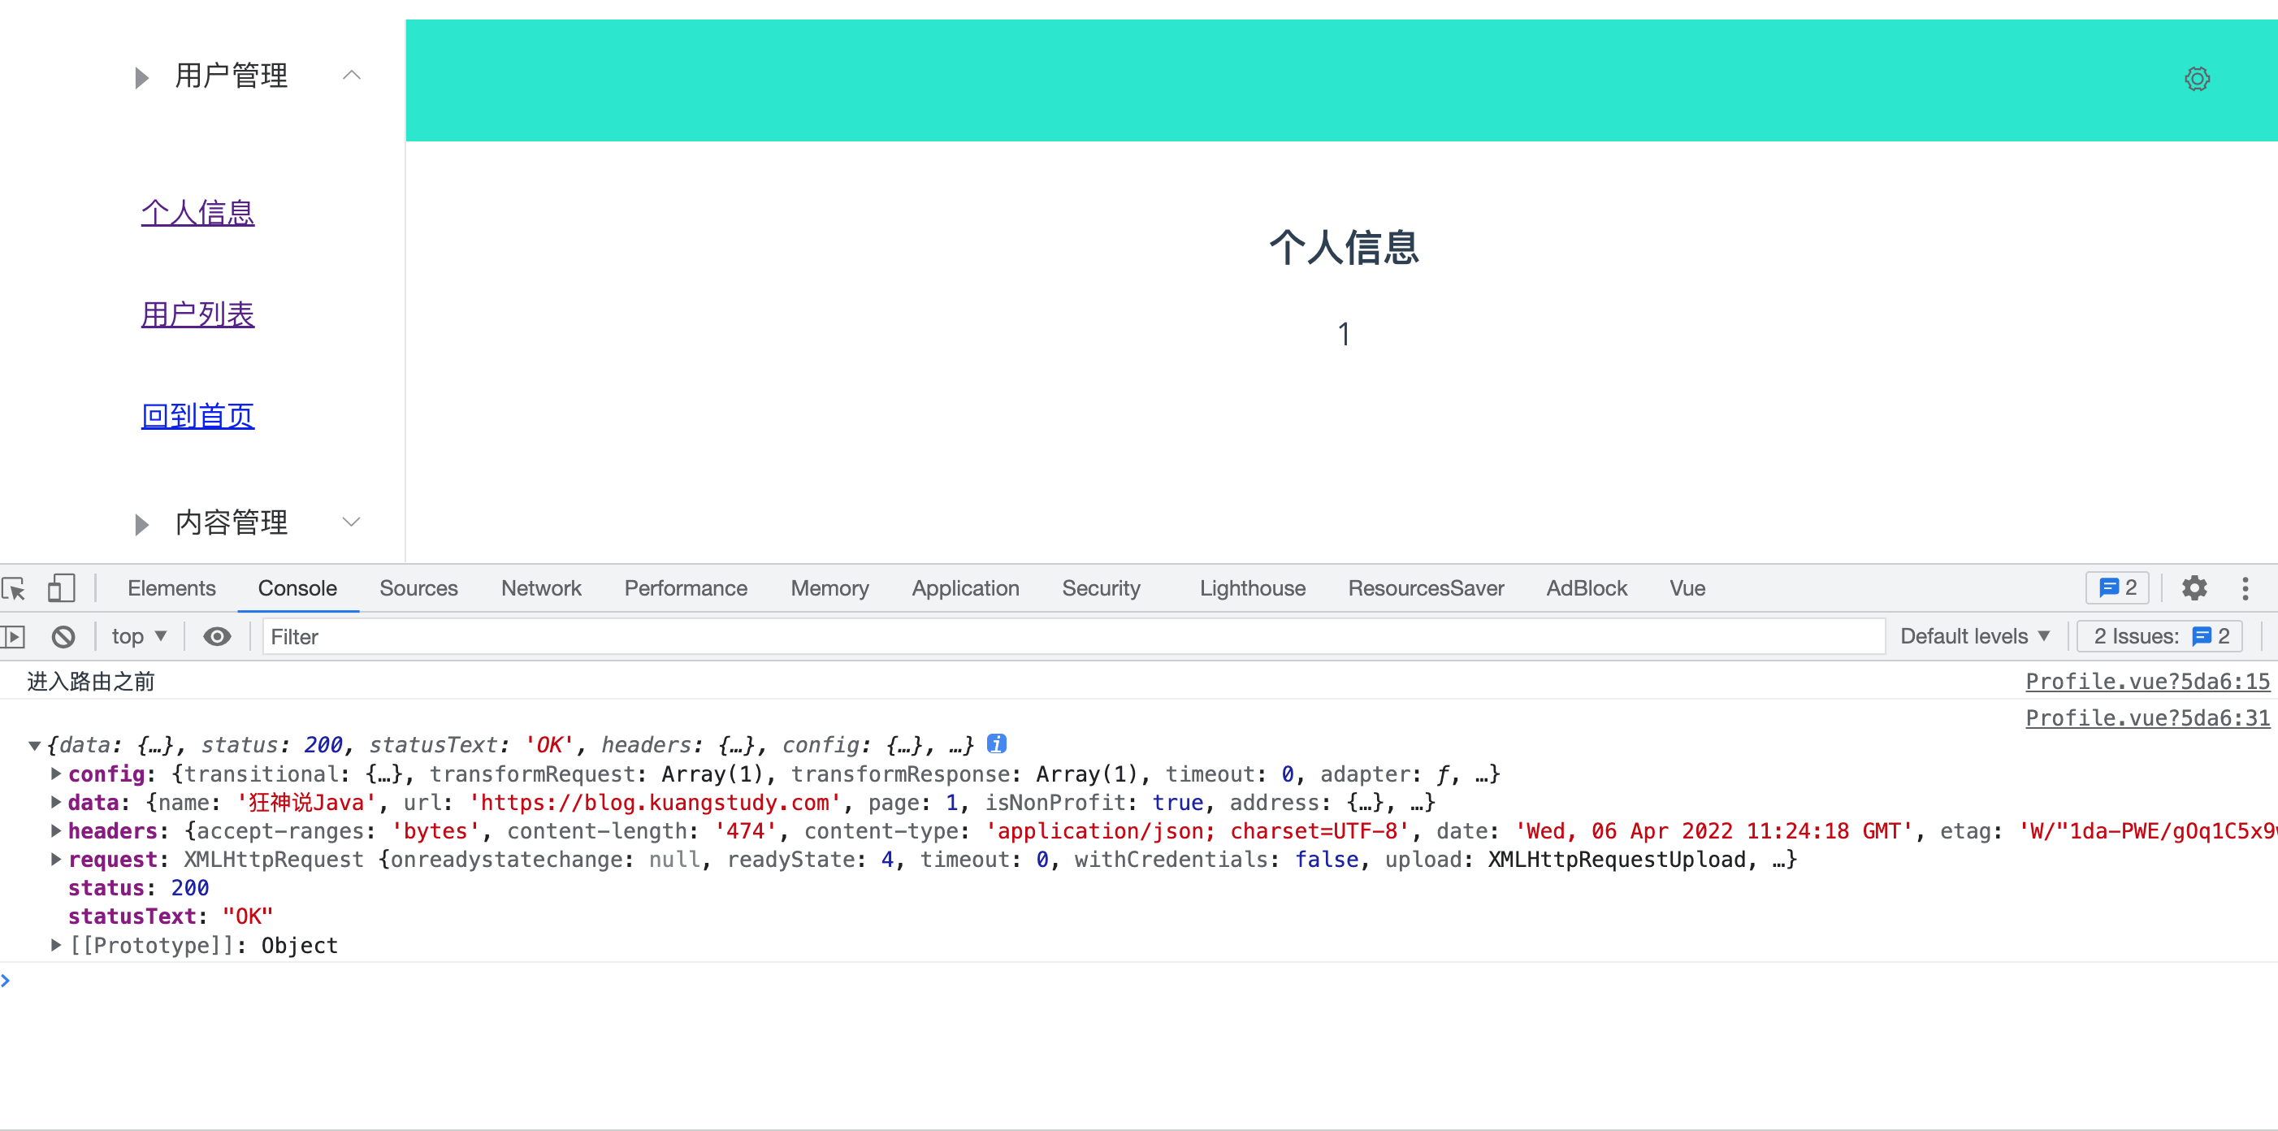The width and height of the screenshot is (2278, 1131).
Task: Click the live expression eye icon
Action: [x=217, y=637]
